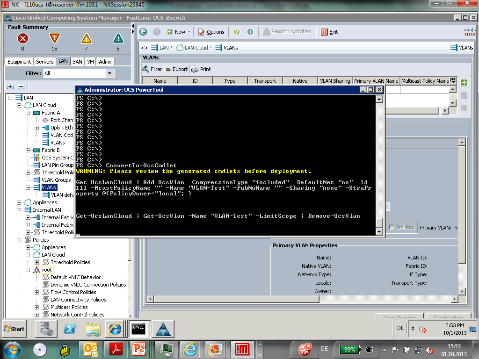Switch to the VM tab

click(90, 62)
